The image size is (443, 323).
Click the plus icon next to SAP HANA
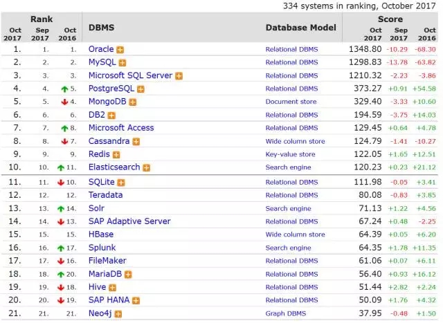(136, 301)
